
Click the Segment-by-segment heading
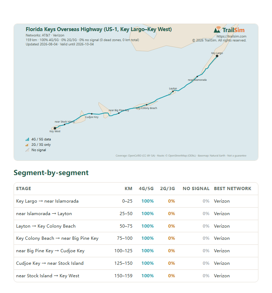click(x=51, y=173)
